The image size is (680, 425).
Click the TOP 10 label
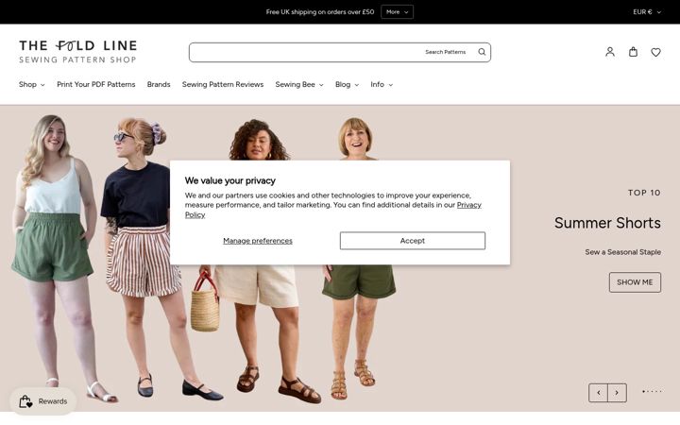[x=644, y=193]
